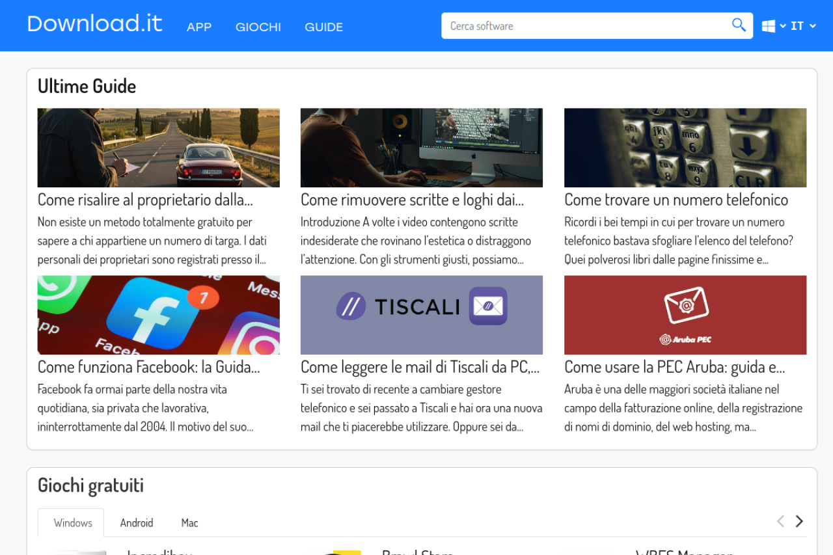Open the GUIDE menu
The width and height of the screenshot is (833, 555).
pos(323,27)
